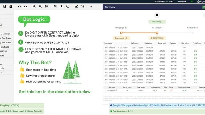Click the Buy price column header
The image size is (205, 115).
point(185,43)
